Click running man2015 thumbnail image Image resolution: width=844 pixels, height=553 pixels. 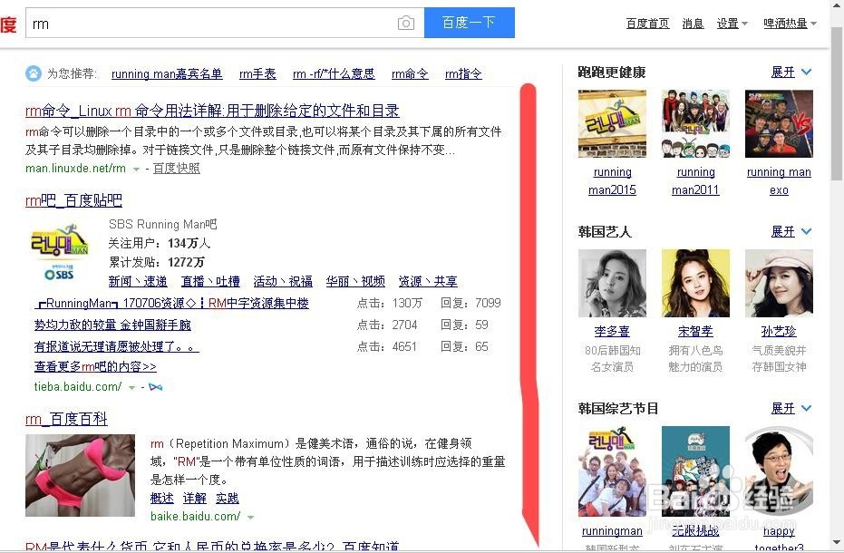pyautogui.click(x=612, y=124)
